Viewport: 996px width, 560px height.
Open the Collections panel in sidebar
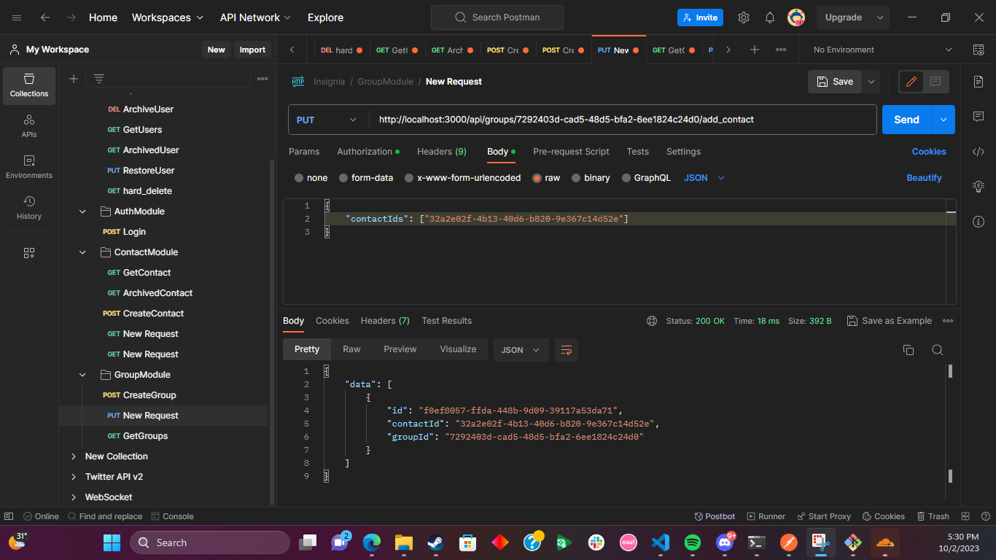(x=28, y=85)
